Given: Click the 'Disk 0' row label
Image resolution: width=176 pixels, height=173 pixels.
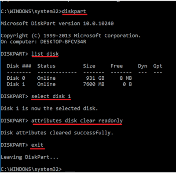Looking at the screenshot, I should tap(16, 78).
